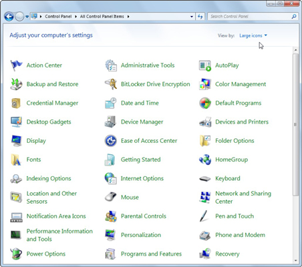Open the Device Manager icon
The width and height of the screenshot is (302, 267).
(x=111, y=122)
